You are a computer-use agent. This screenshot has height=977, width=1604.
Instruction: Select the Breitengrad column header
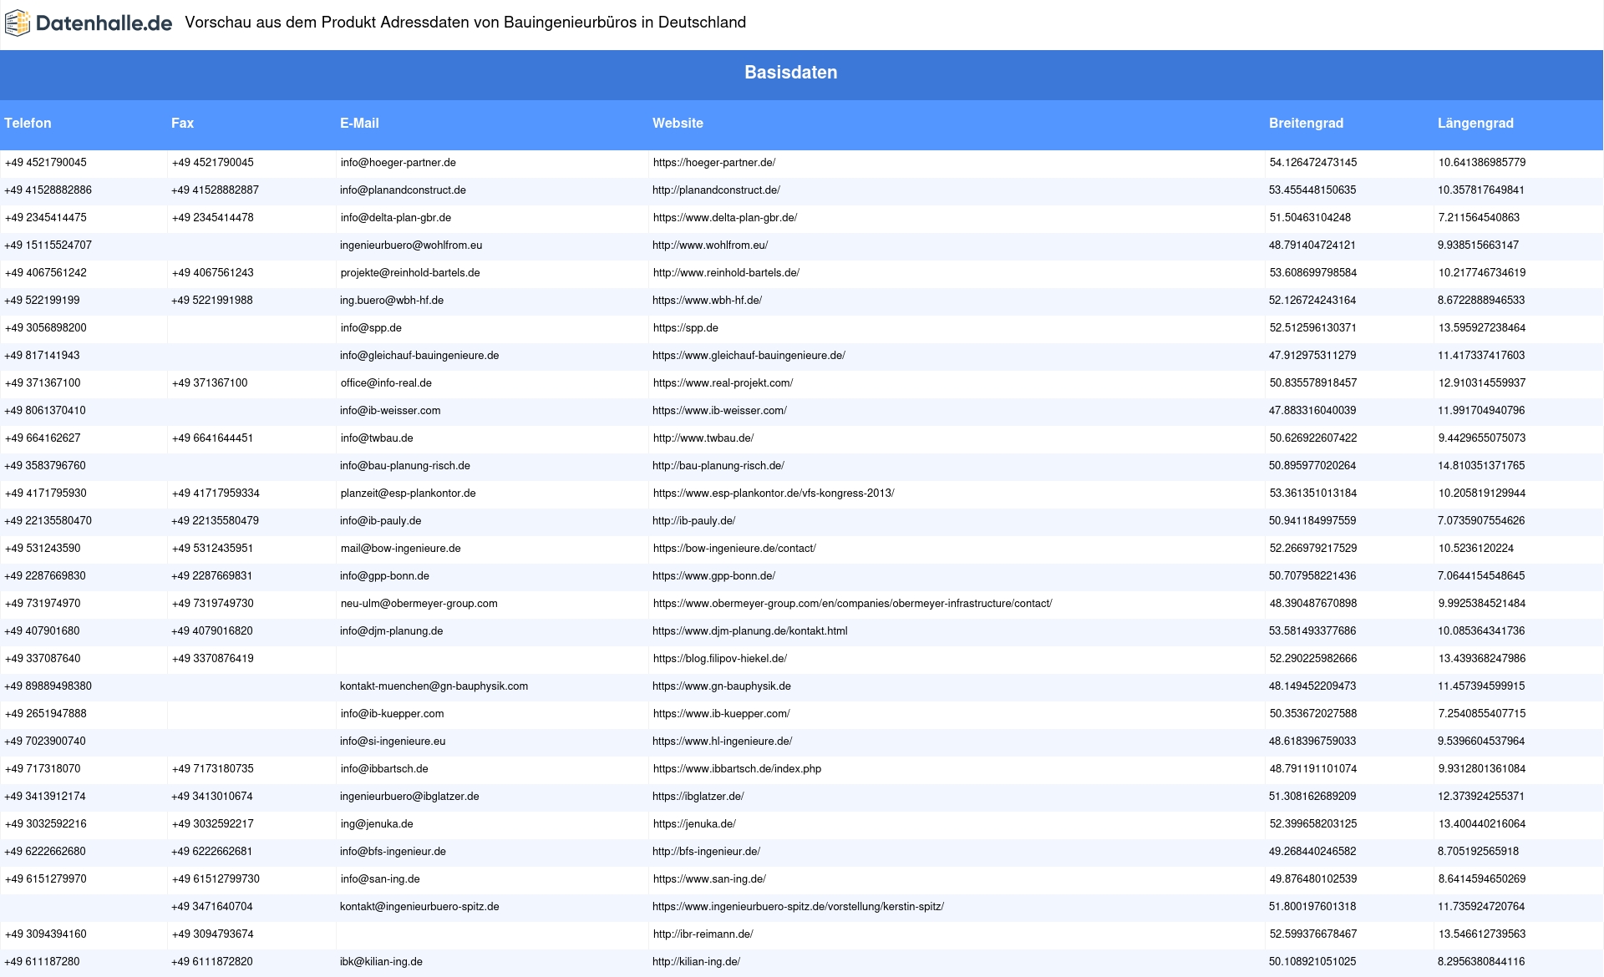(x=1306, y=124)
